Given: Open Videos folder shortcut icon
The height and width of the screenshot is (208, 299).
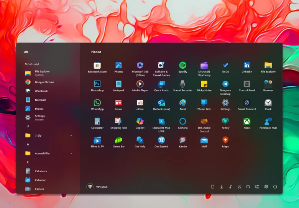Looking at the screenshot, I should click(248, 187).
